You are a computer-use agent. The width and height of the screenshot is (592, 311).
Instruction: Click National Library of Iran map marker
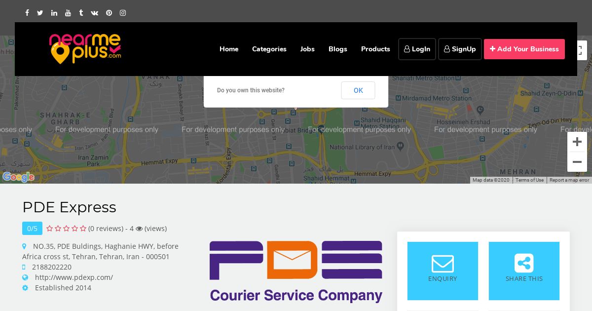(x=400, y=146)
